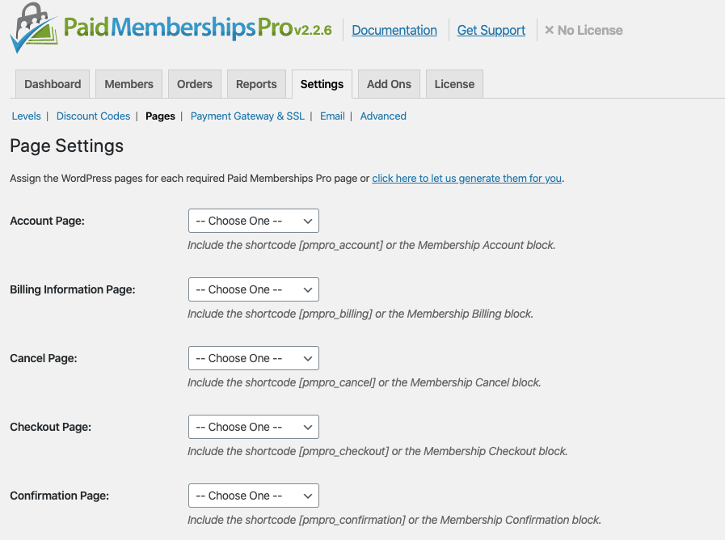Go to Levels settings sub-page
Viewport: 725px width, 540px height.
tap(27, 116)
